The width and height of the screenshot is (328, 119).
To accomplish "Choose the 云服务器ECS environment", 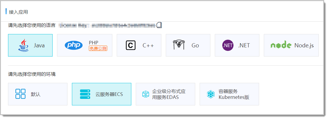I will click(101, 94).
